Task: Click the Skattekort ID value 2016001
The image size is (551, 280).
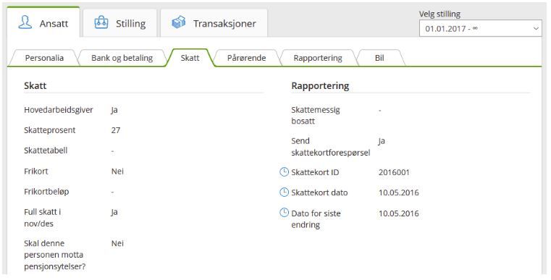Action: [394, 172]
